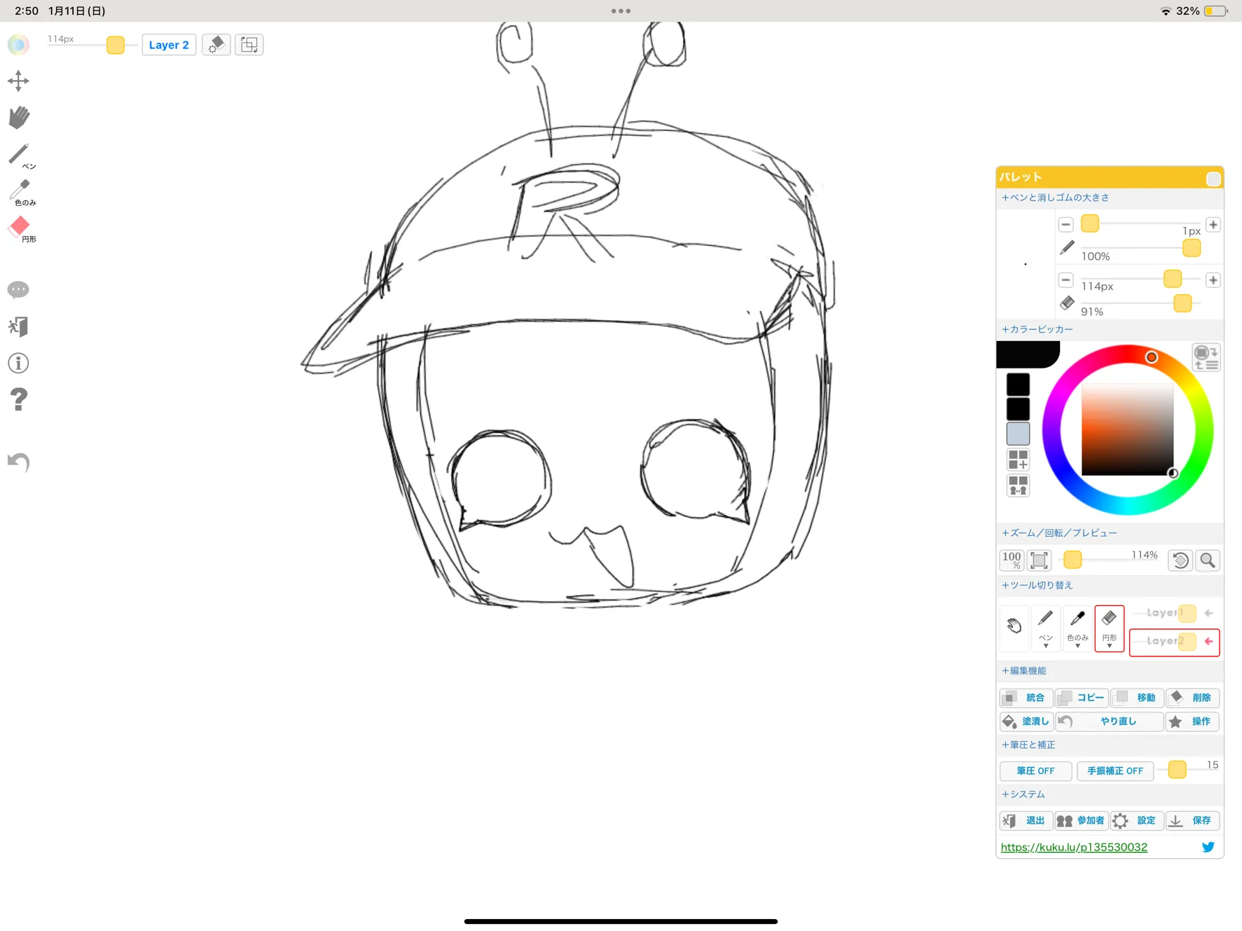Open the 円形 eraser dropdown in palette

tap(1110, 628)
